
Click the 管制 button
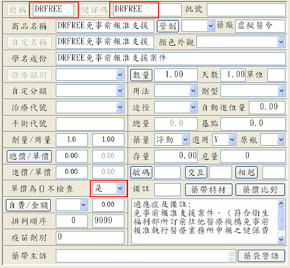tap(168, 26)
